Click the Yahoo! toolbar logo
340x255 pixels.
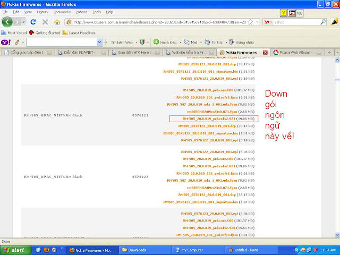click(6, 42)
